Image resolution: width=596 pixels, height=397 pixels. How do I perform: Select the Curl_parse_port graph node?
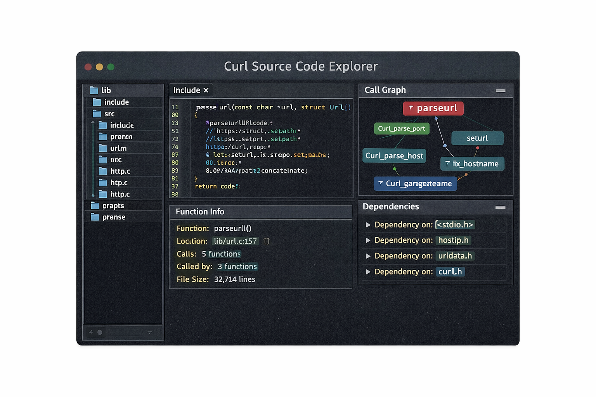coord(401,129)
